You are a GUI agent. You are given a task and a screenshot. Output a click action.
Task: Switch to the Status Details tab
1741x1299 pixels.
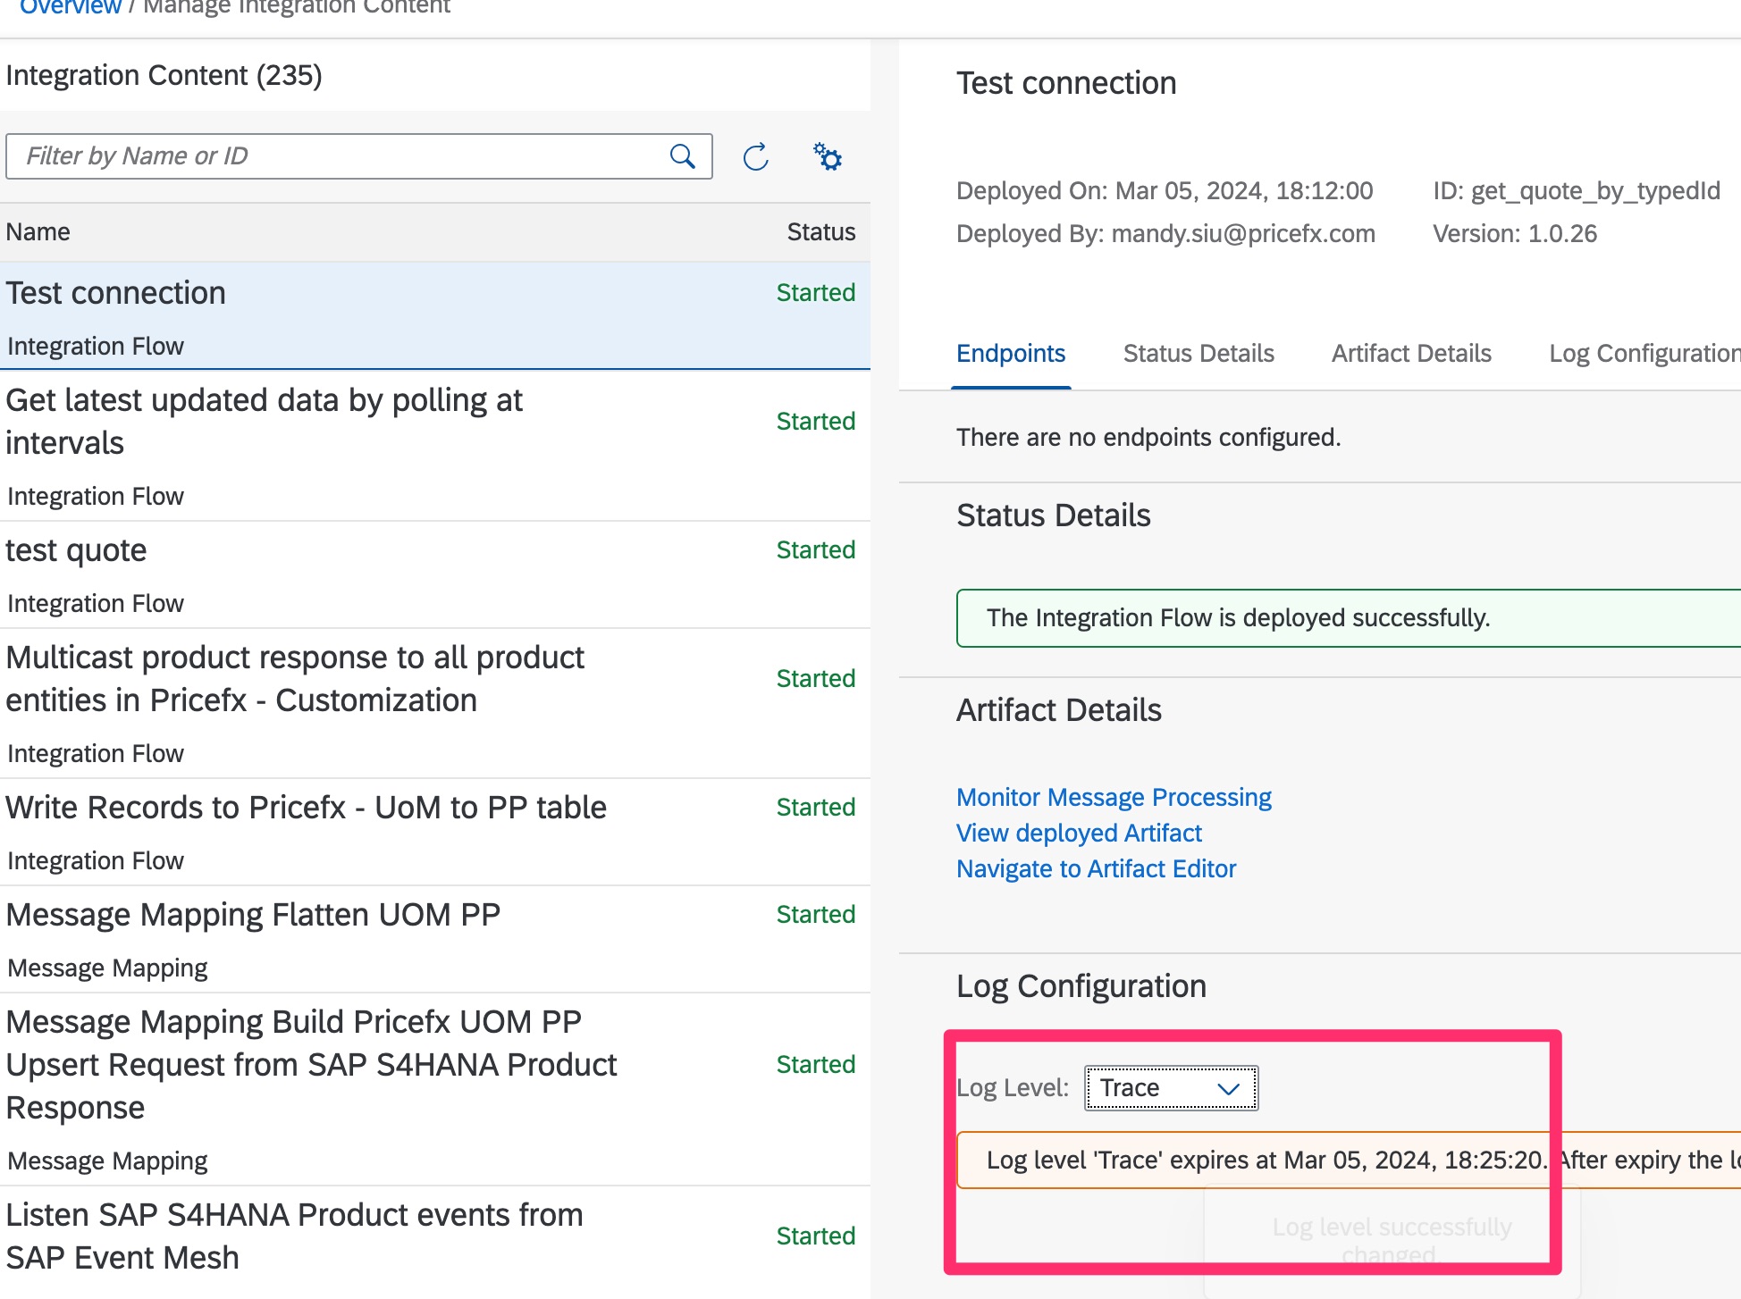(1198, 354)
